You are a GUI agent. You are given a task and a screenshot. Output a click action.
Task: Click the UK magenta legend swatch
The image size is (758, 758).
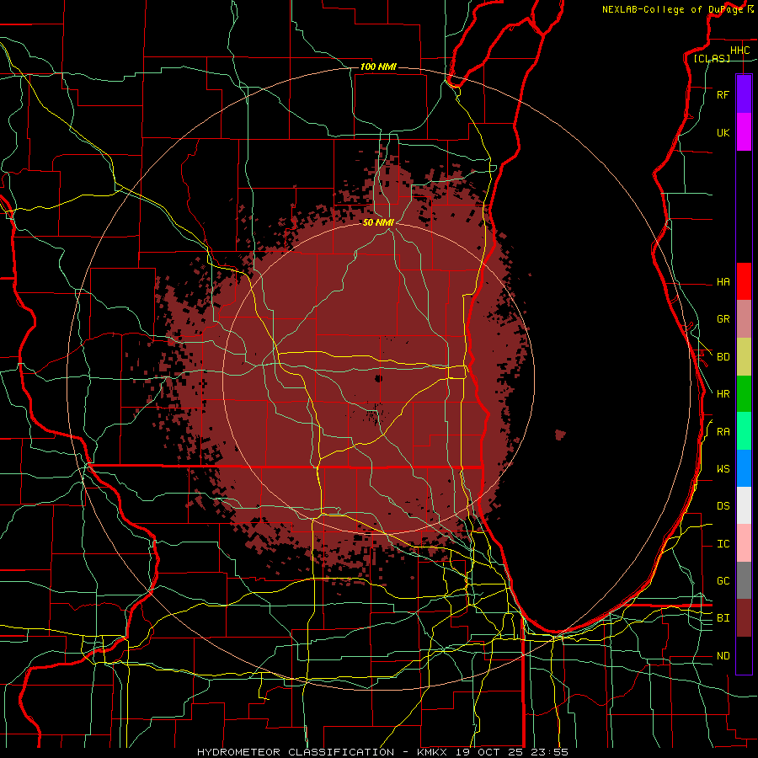(744, 132)
